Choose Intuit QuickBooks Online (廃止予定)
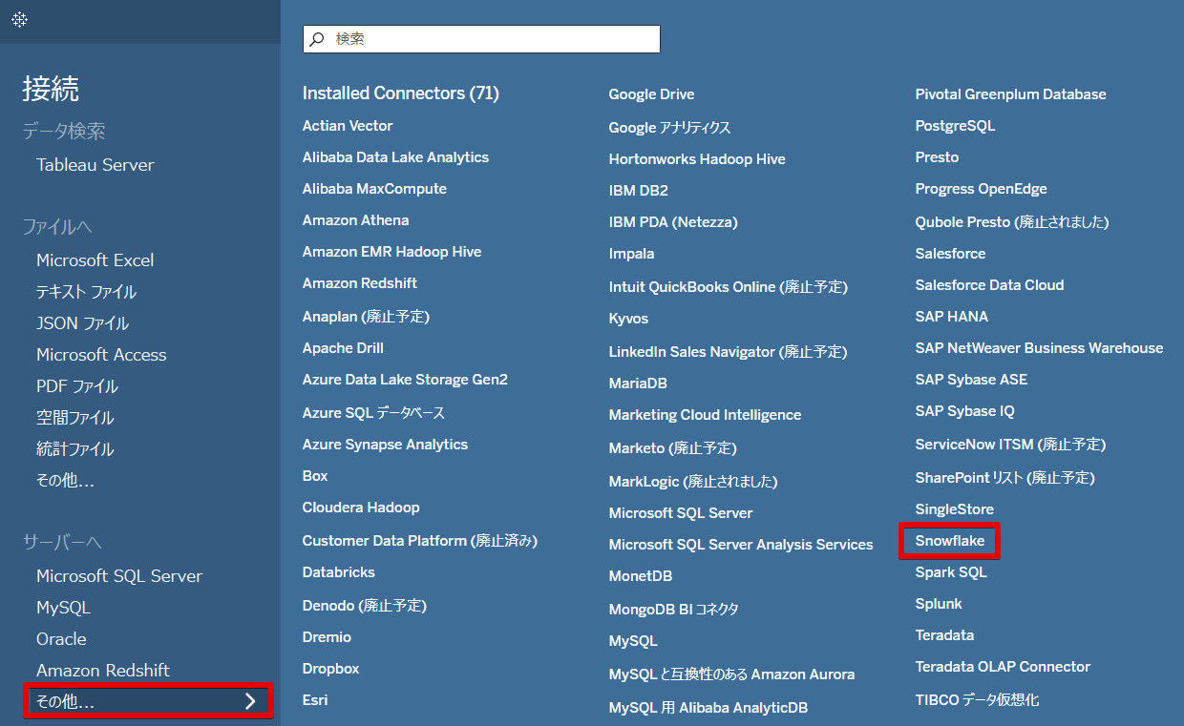 click(729, 286)
